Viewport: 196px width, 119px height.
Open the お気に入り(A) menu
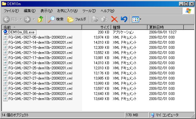[67, 11]
